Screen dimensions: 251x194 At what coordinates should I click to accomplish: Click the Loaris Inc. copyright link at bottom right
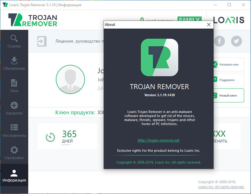tap(221, 187)
